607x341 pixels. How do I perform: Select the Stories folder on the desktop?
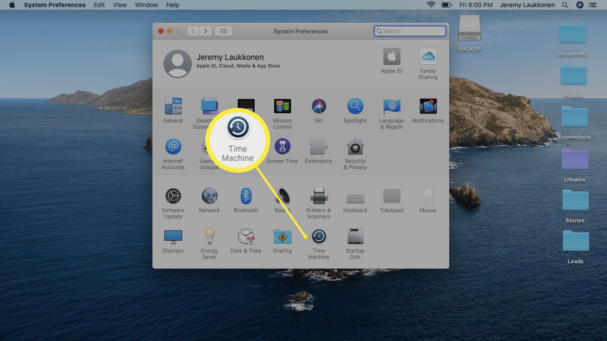[x=575, y=200]
